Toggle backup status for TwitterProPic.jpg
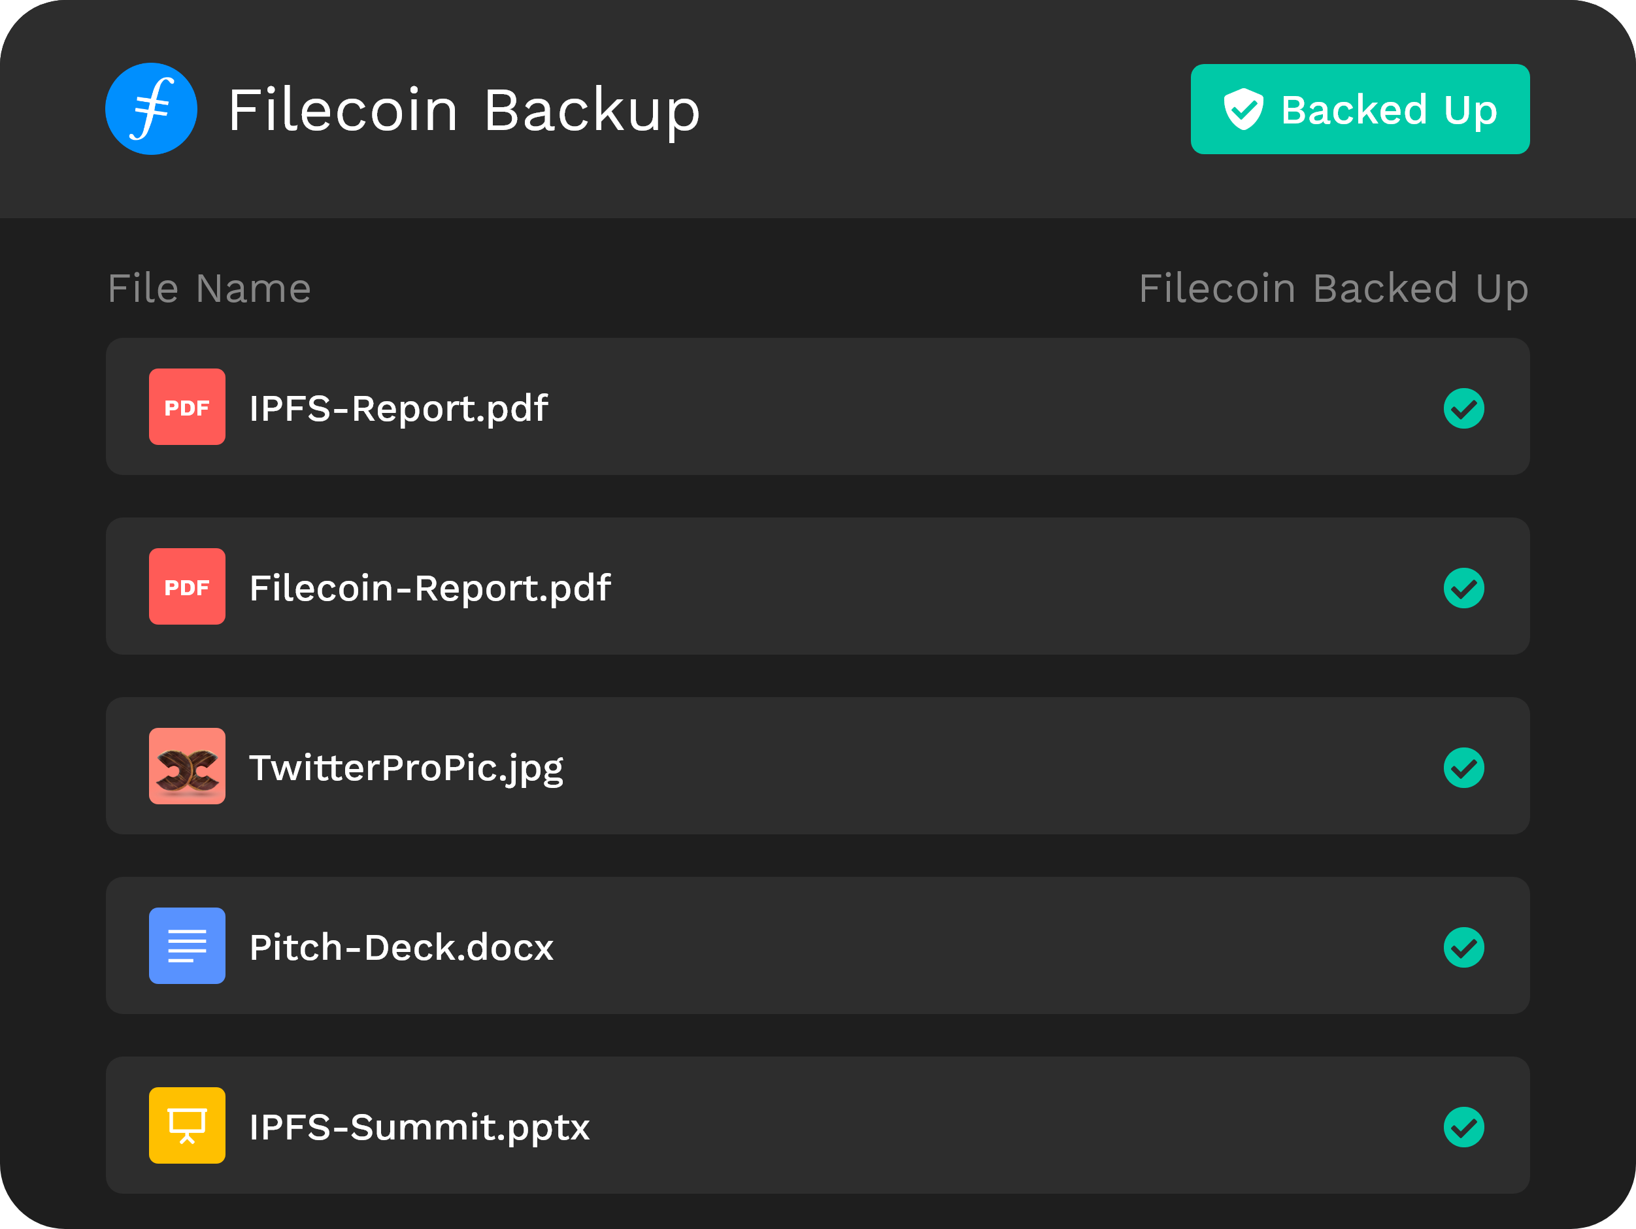 (1463, 767)
